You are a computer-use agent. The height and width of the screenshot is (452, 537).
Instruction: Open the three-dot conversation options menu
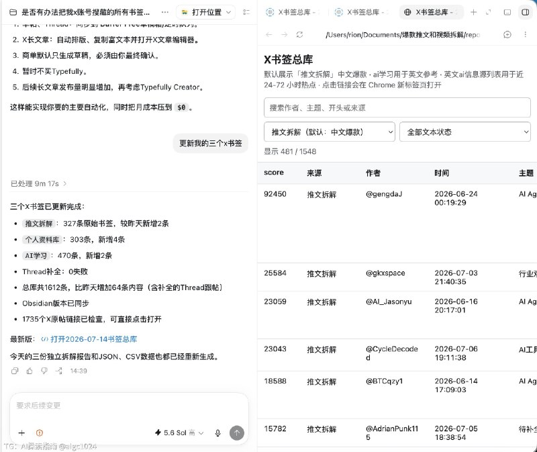click(x=165, y=12)
